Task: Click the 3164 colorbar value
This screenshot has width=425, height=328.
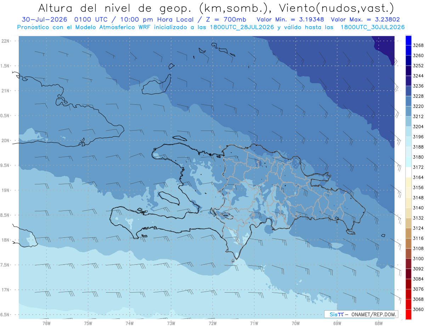Action: pyautogui.click(x=418, y=177)
